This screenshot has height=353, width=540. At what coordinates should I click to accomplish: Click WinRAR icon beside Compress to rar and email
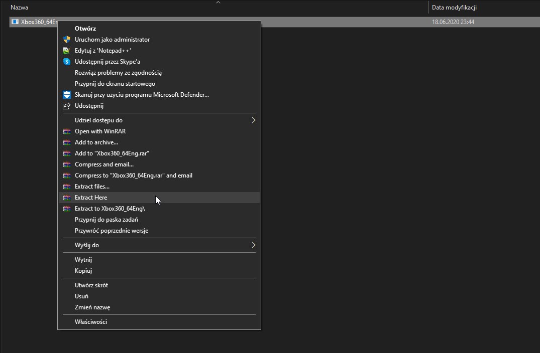click(x=67, y=175)
